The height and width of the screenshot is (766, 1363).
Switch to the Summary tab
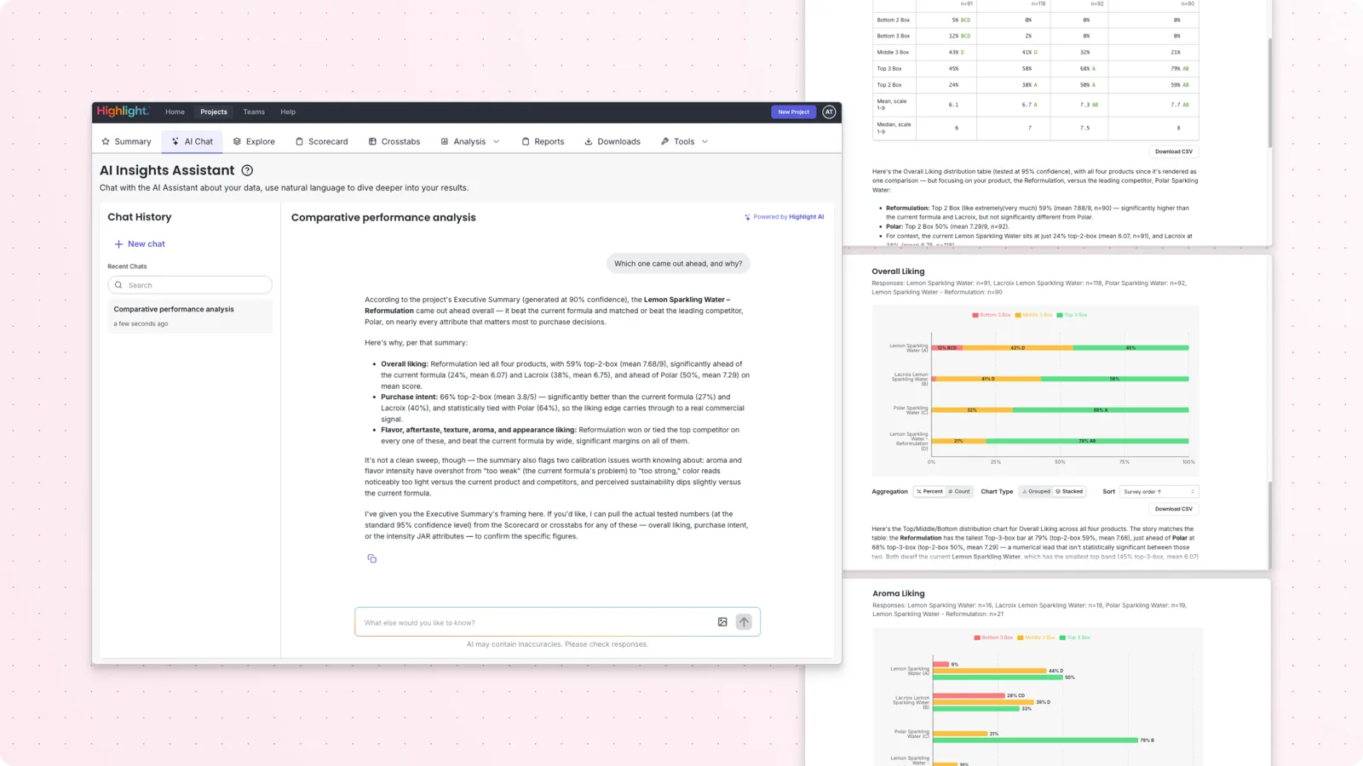[126, 141]
